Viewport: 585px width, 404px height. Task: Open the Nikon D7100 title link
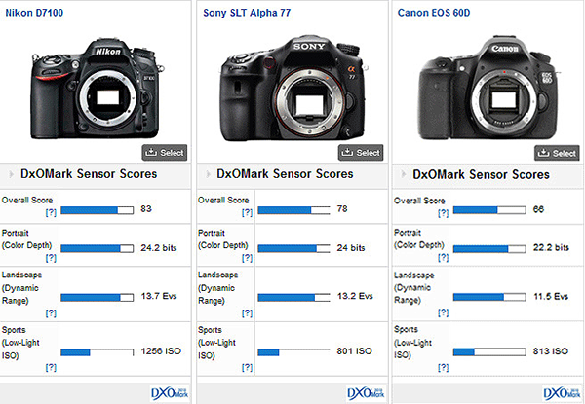click(34, 13)
